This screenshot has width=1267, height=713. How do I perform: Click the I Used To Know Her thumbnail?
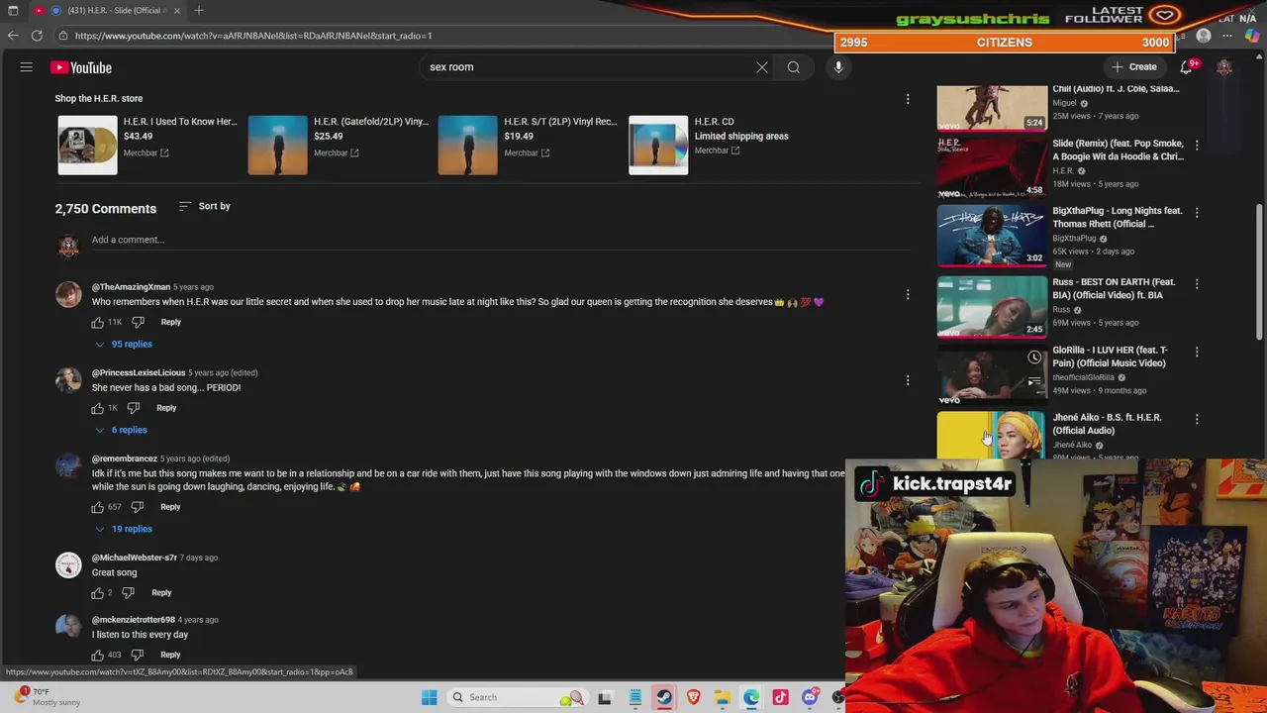tap(87, 145)
